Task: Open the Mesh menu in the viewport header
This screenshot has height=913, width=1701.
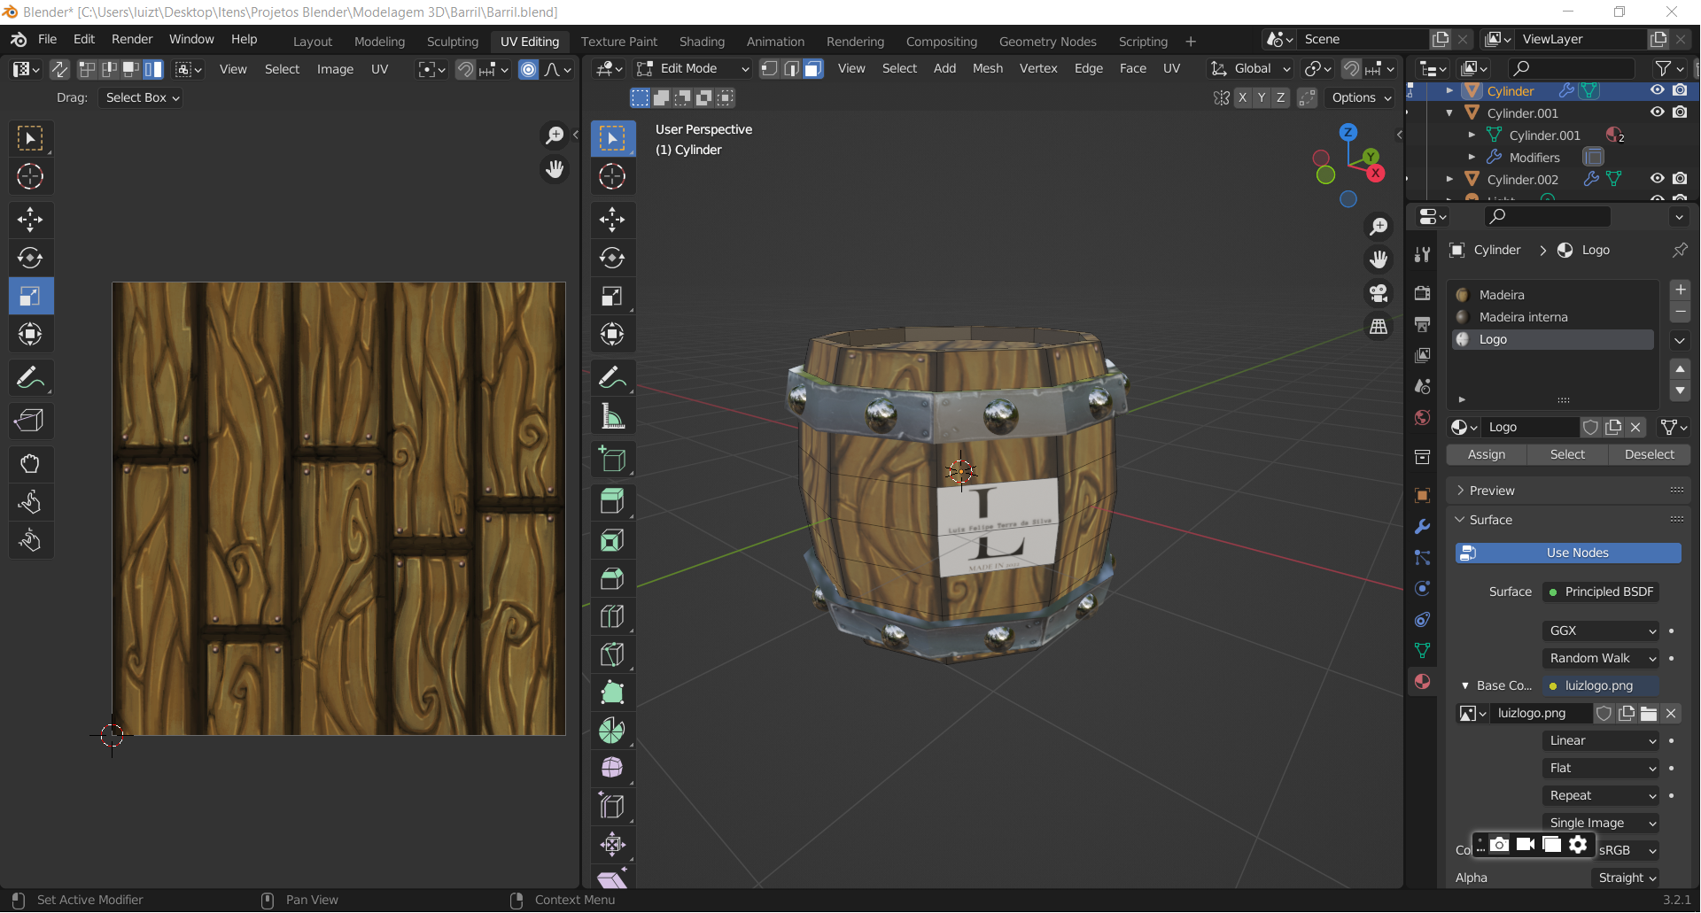Action: 987,68
